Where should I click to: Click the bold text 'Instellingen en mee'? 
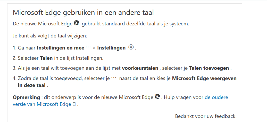click(61, 48)
